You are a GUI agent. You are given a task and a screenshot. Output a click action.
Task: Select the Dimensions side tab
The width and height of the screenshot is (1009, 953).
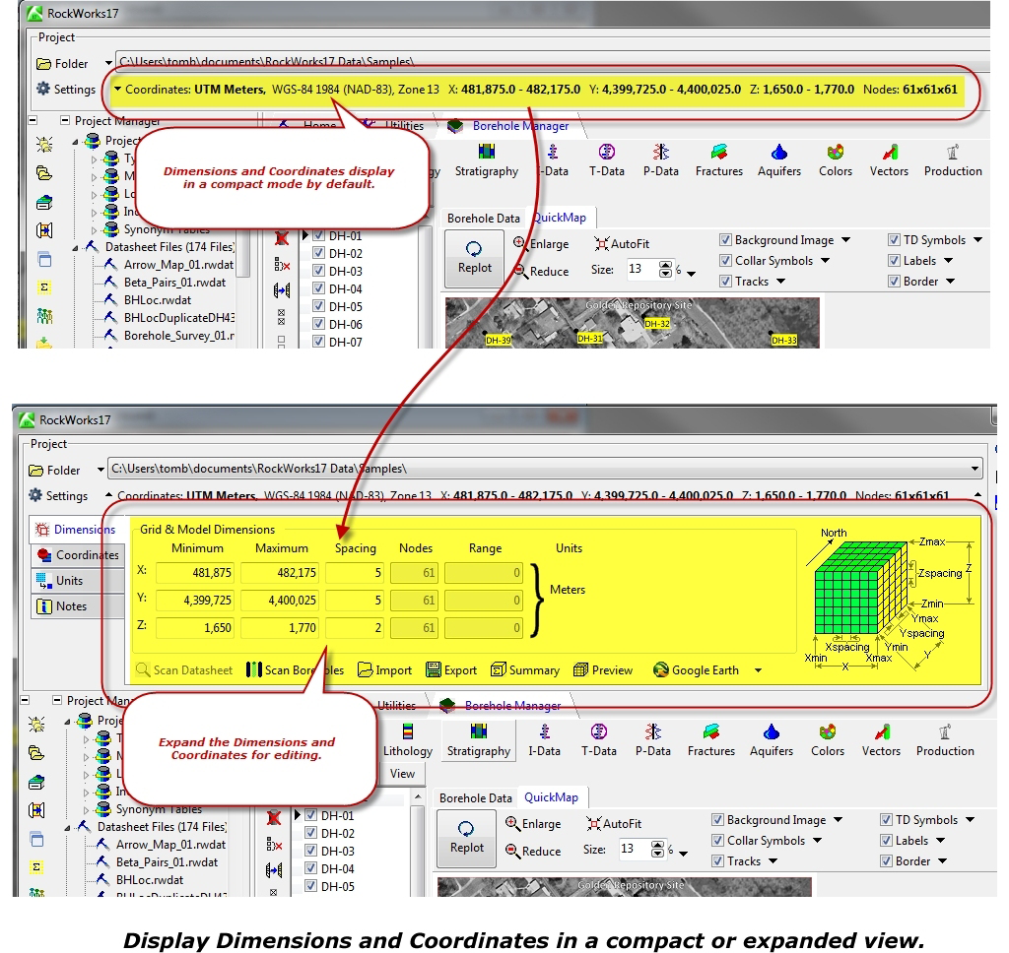point(77,530)
